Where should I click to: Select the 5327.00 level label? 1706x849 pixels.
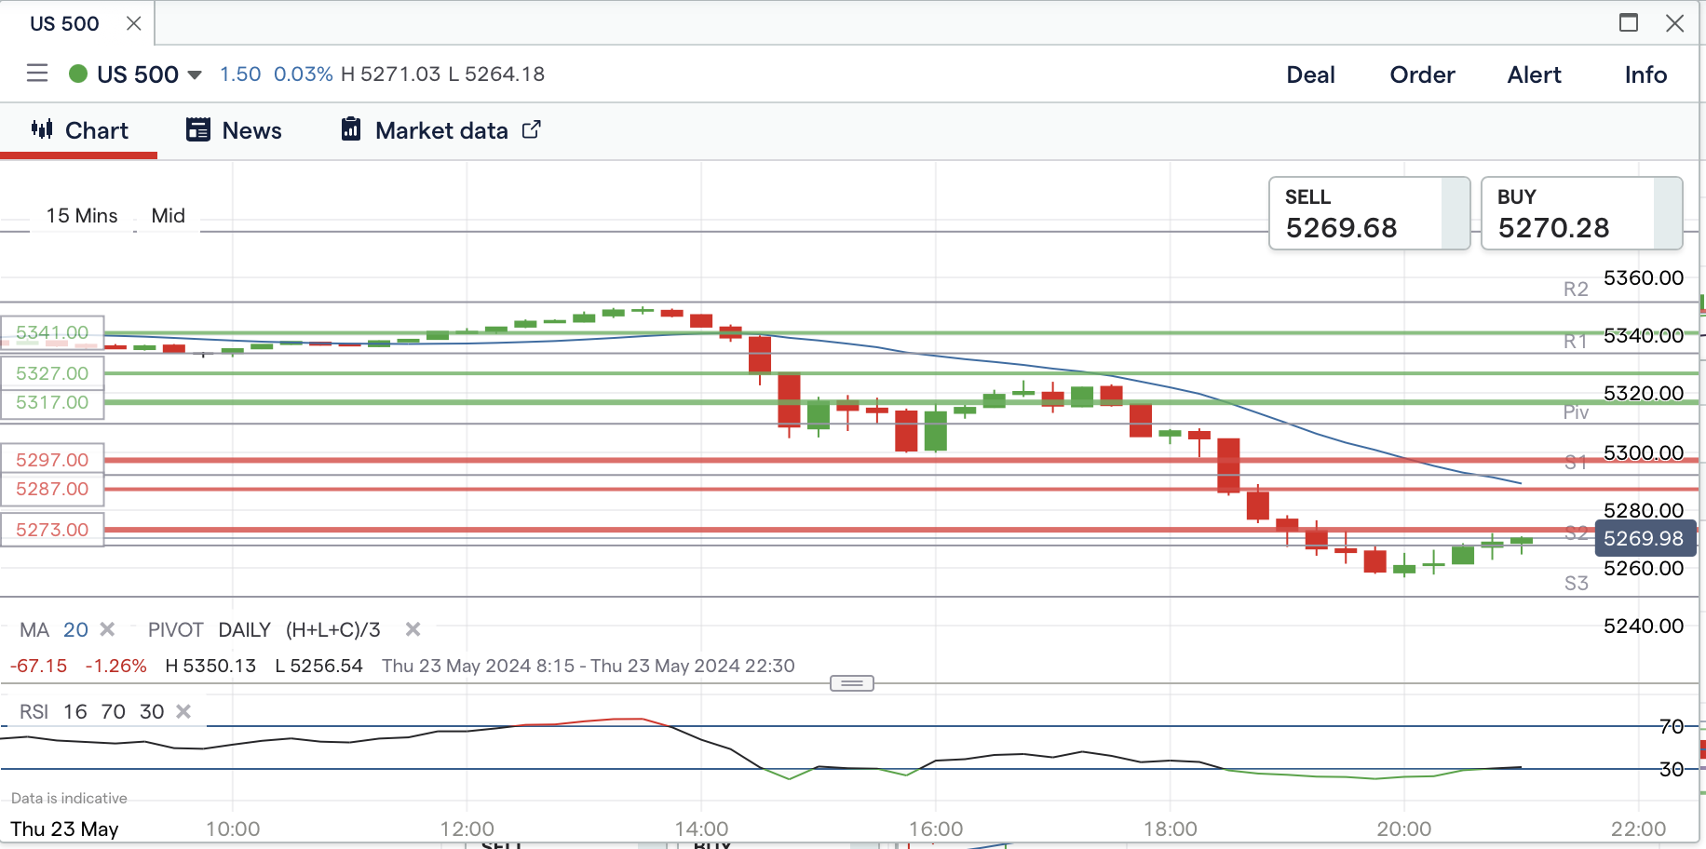pyautogui.click(x=52, y=373)
